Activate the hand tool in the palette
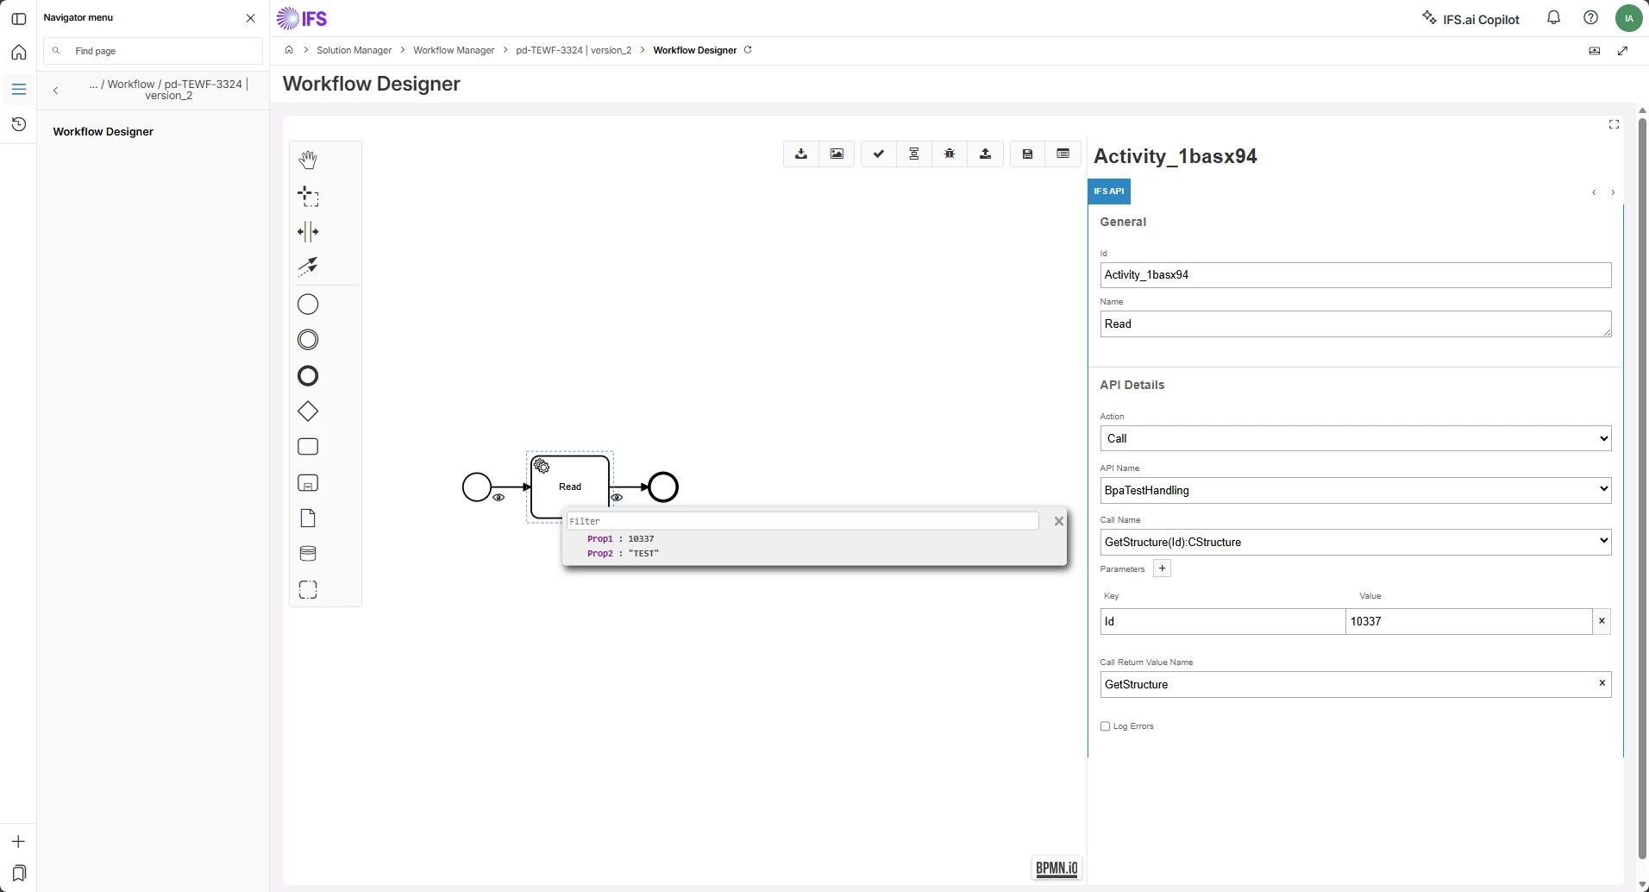1649x892 pixels. coord(308,160)
